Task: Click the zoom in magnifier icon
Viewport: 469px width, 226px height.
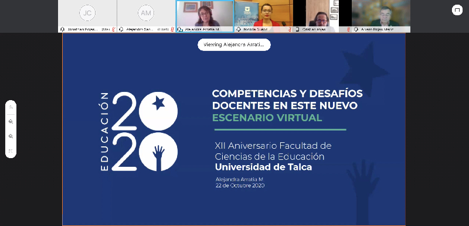Action: coord(11,122)
